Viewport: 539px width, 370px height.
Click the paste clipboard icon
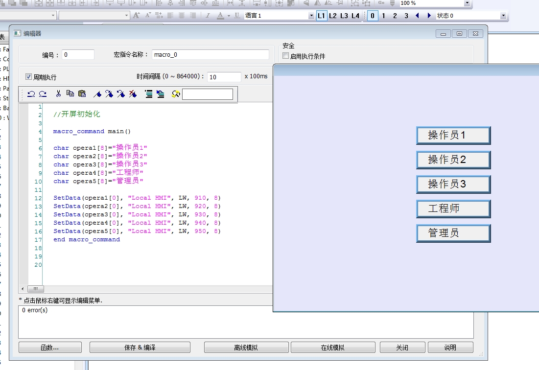[82, 94]
